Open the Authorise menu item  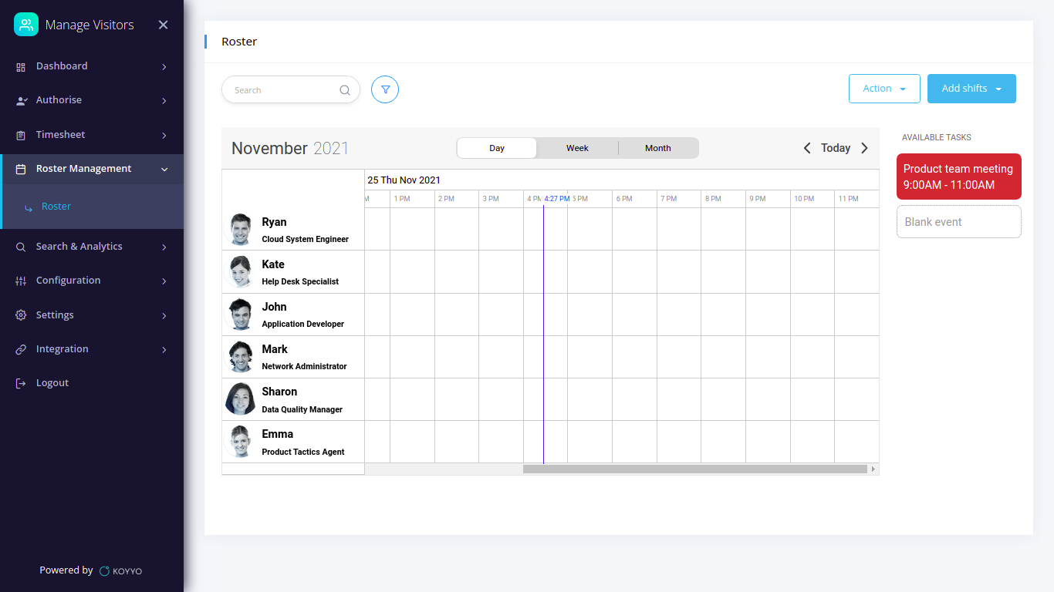click(x=92, y=100)
